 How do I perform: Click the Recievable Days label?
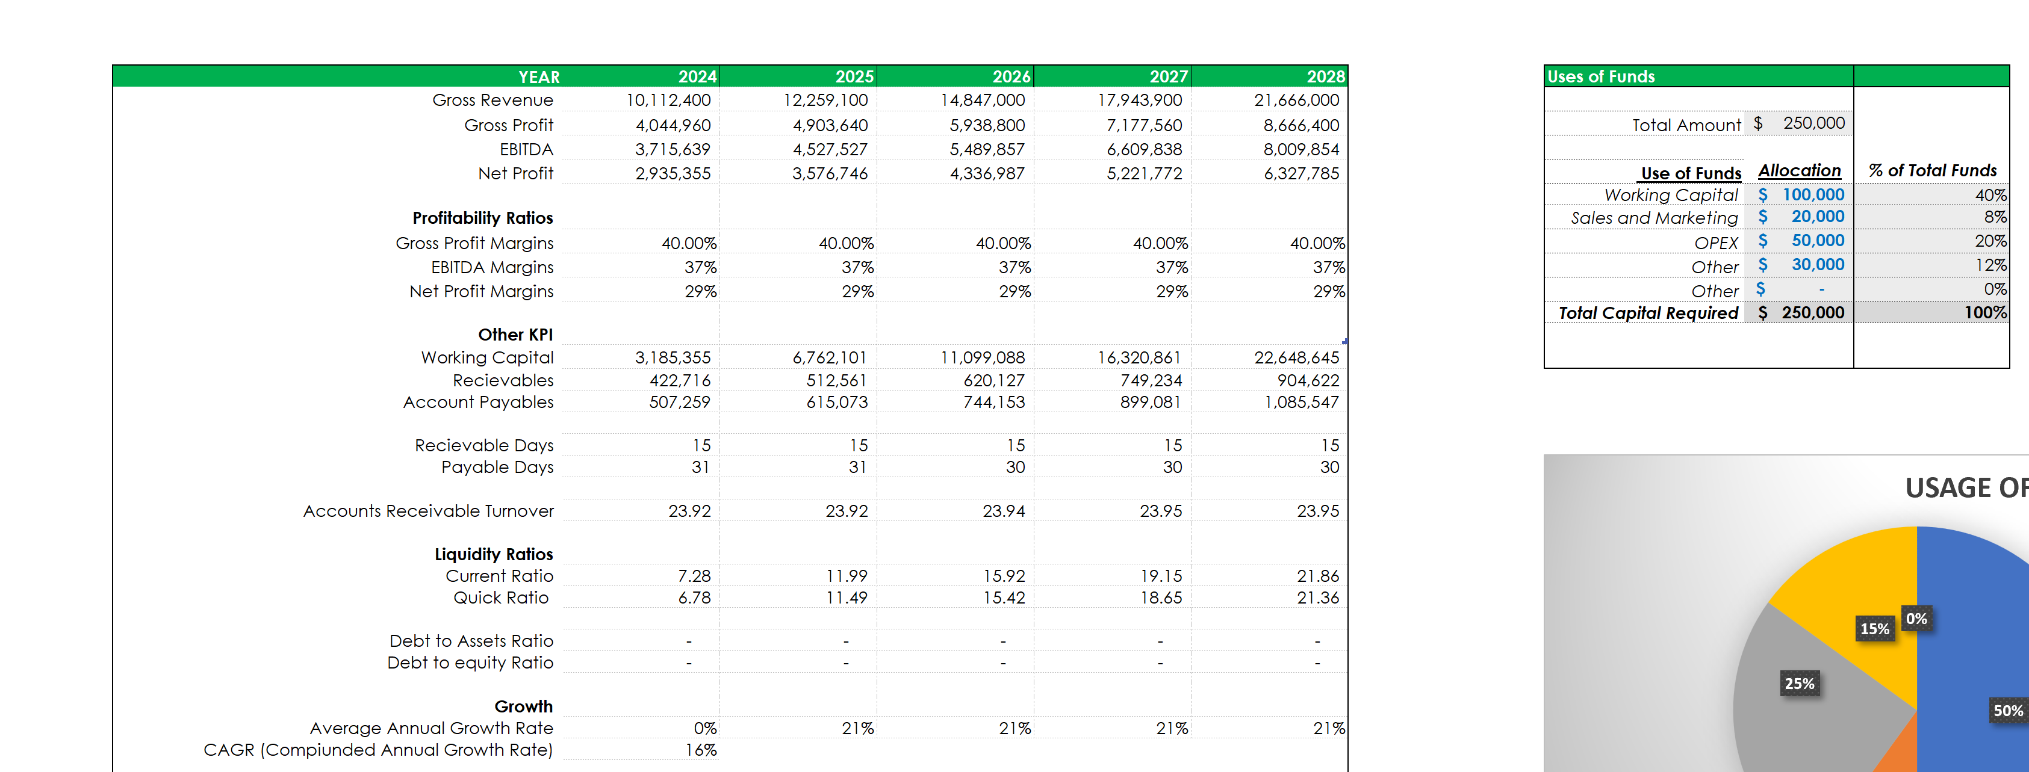[x=485, y=445]
